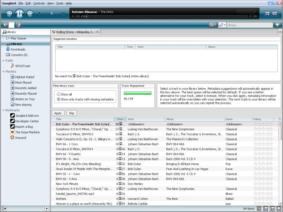Open the Highest Rated playlist

pos(25,77)
